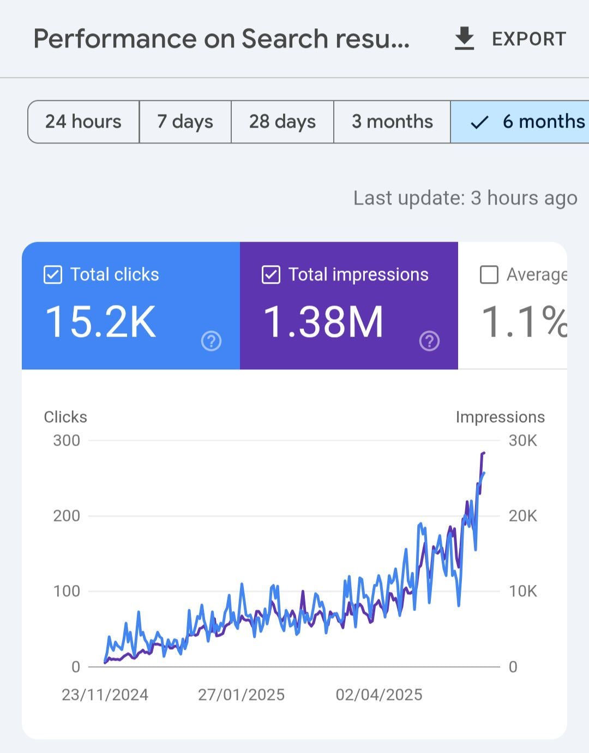The width and height of the screenshot is (589, 753).
Task: Enable the Average CTR checkbox
Action: [x=490, y=274]
